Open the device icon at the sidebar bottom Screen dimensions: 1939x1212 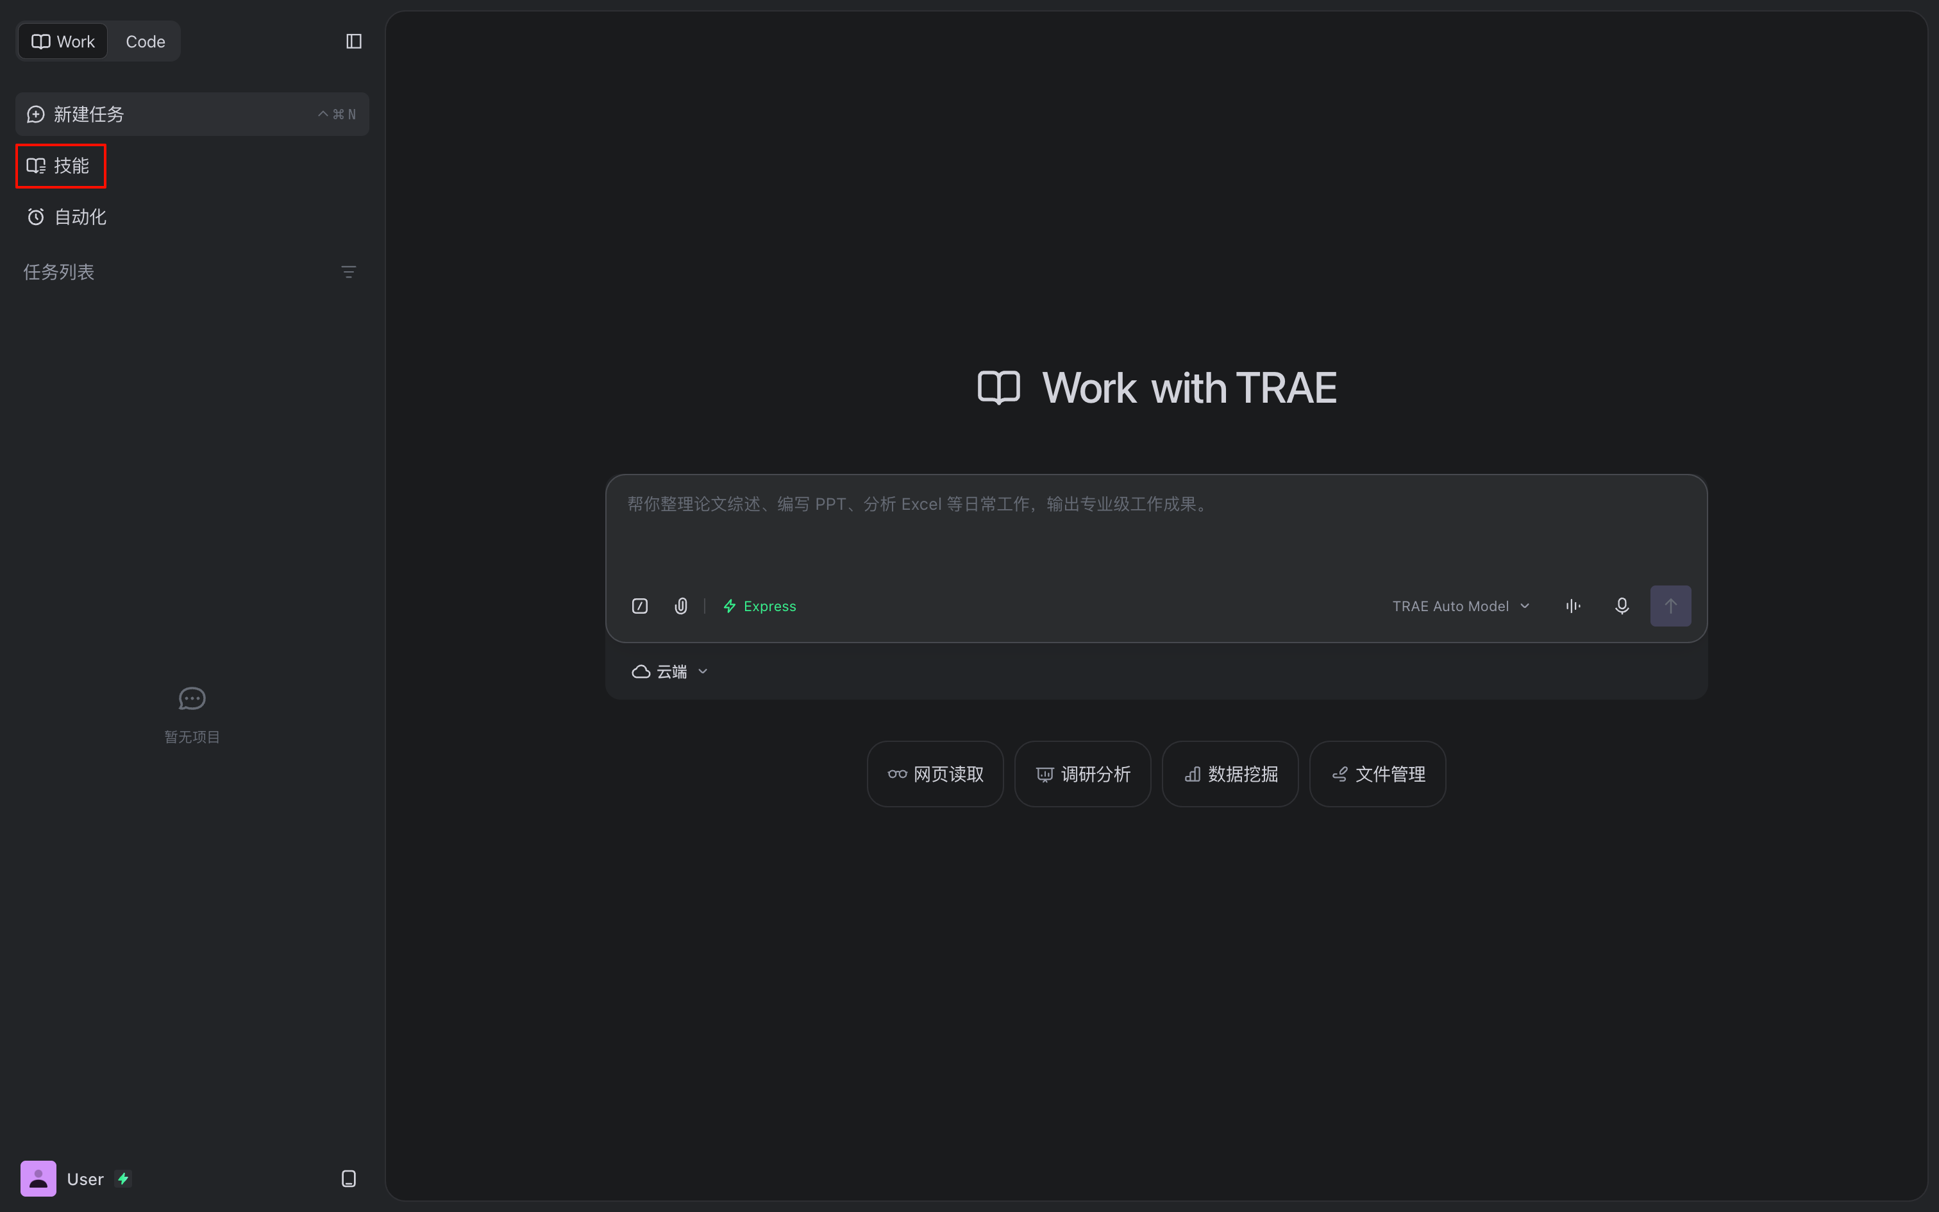coord(349,1179)
